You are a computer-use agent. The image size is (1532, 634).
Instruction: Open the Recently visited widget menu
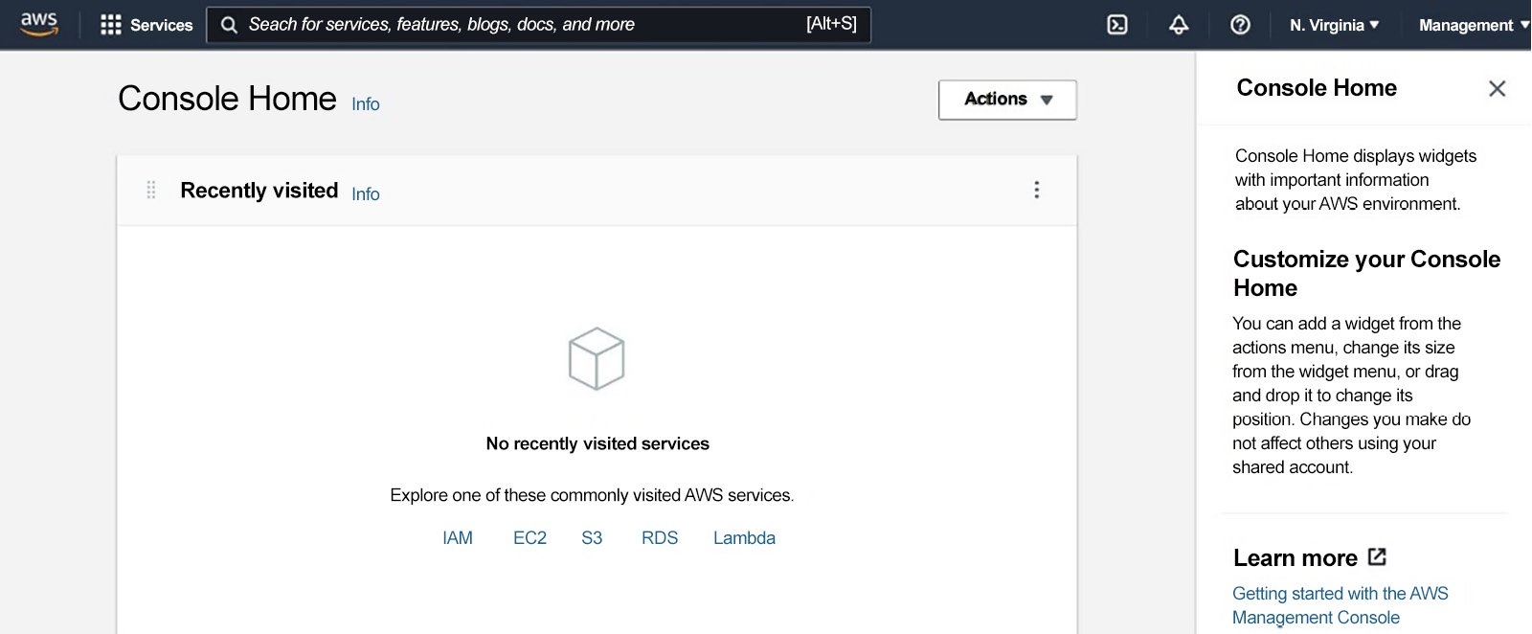coord(1036,190)
